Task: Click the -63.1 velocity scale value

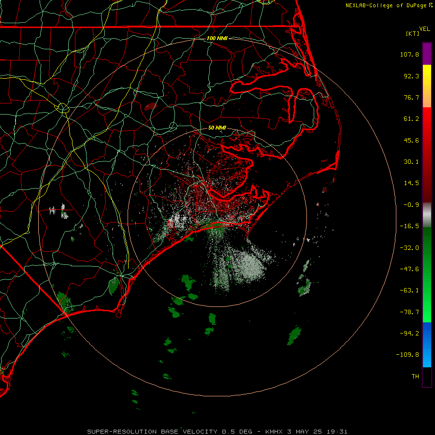Action: click(409, 290)
